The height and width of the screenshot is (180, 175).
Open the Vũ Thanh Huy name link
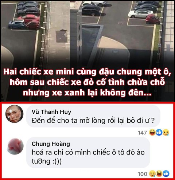[x=51, y=112]
